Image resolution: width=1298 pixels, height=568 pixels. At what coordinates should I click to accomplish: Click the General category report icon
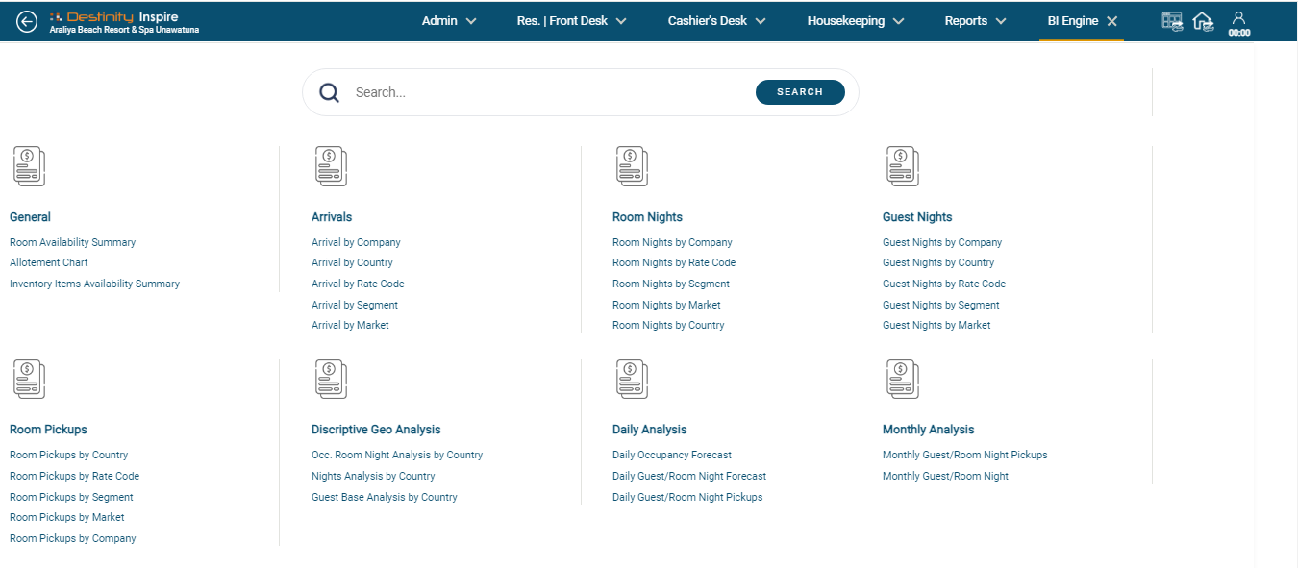(29, 166)
